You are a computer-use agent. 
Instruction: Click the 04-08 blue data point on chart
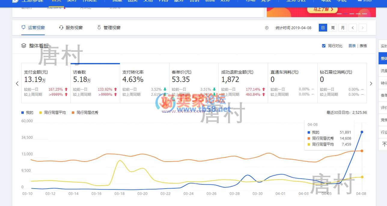click(x=362, y=132)
